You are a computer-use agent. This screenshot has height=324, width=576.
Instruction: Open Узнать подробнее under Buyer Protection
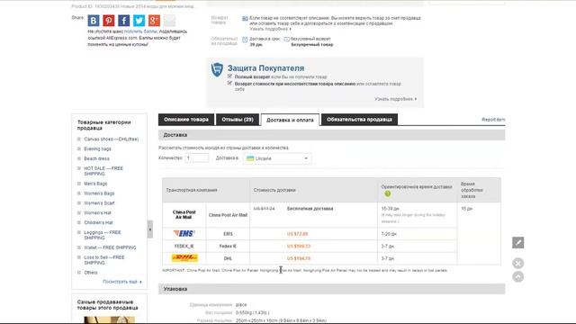(x=396, y=99)
